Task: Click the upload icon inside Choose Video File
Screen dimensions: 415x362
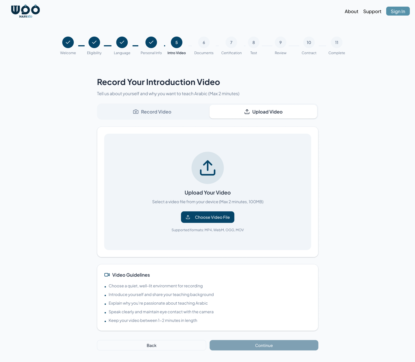Action: point(188,217)
